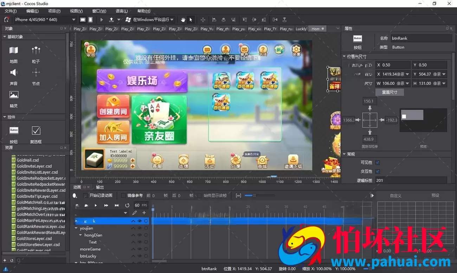Jump to the last animation frame

(x=116, y=205)
